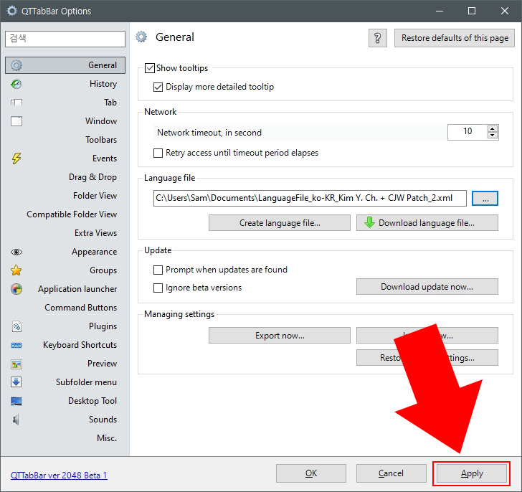Click Export now button

click(x=280, y=335)
